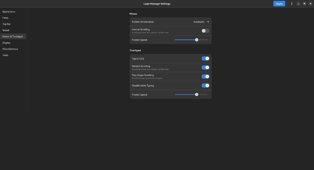Open the three-dot main menu
The image size is (314, 170).
coord(292,4)
